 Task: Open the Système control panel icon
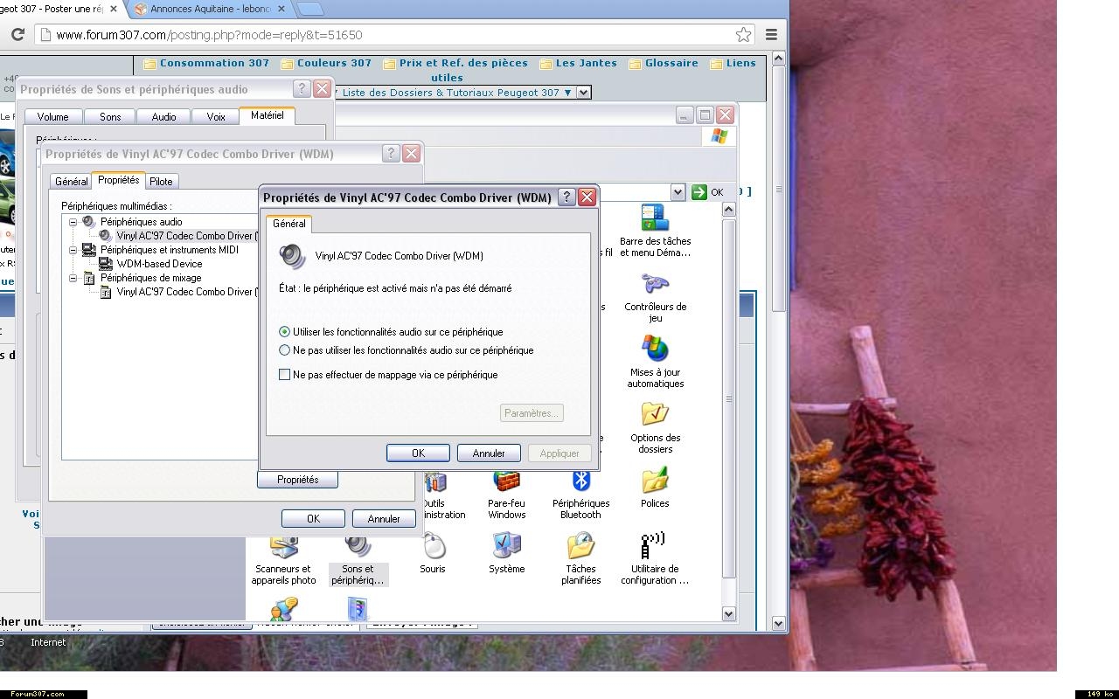click(x=506, y=547)
